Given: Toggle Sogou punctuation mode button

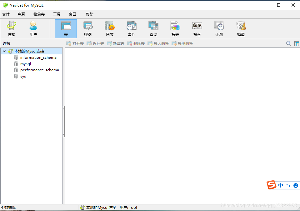Looking at the screenshot, I should pyautogui.click(x=288, y=185).
